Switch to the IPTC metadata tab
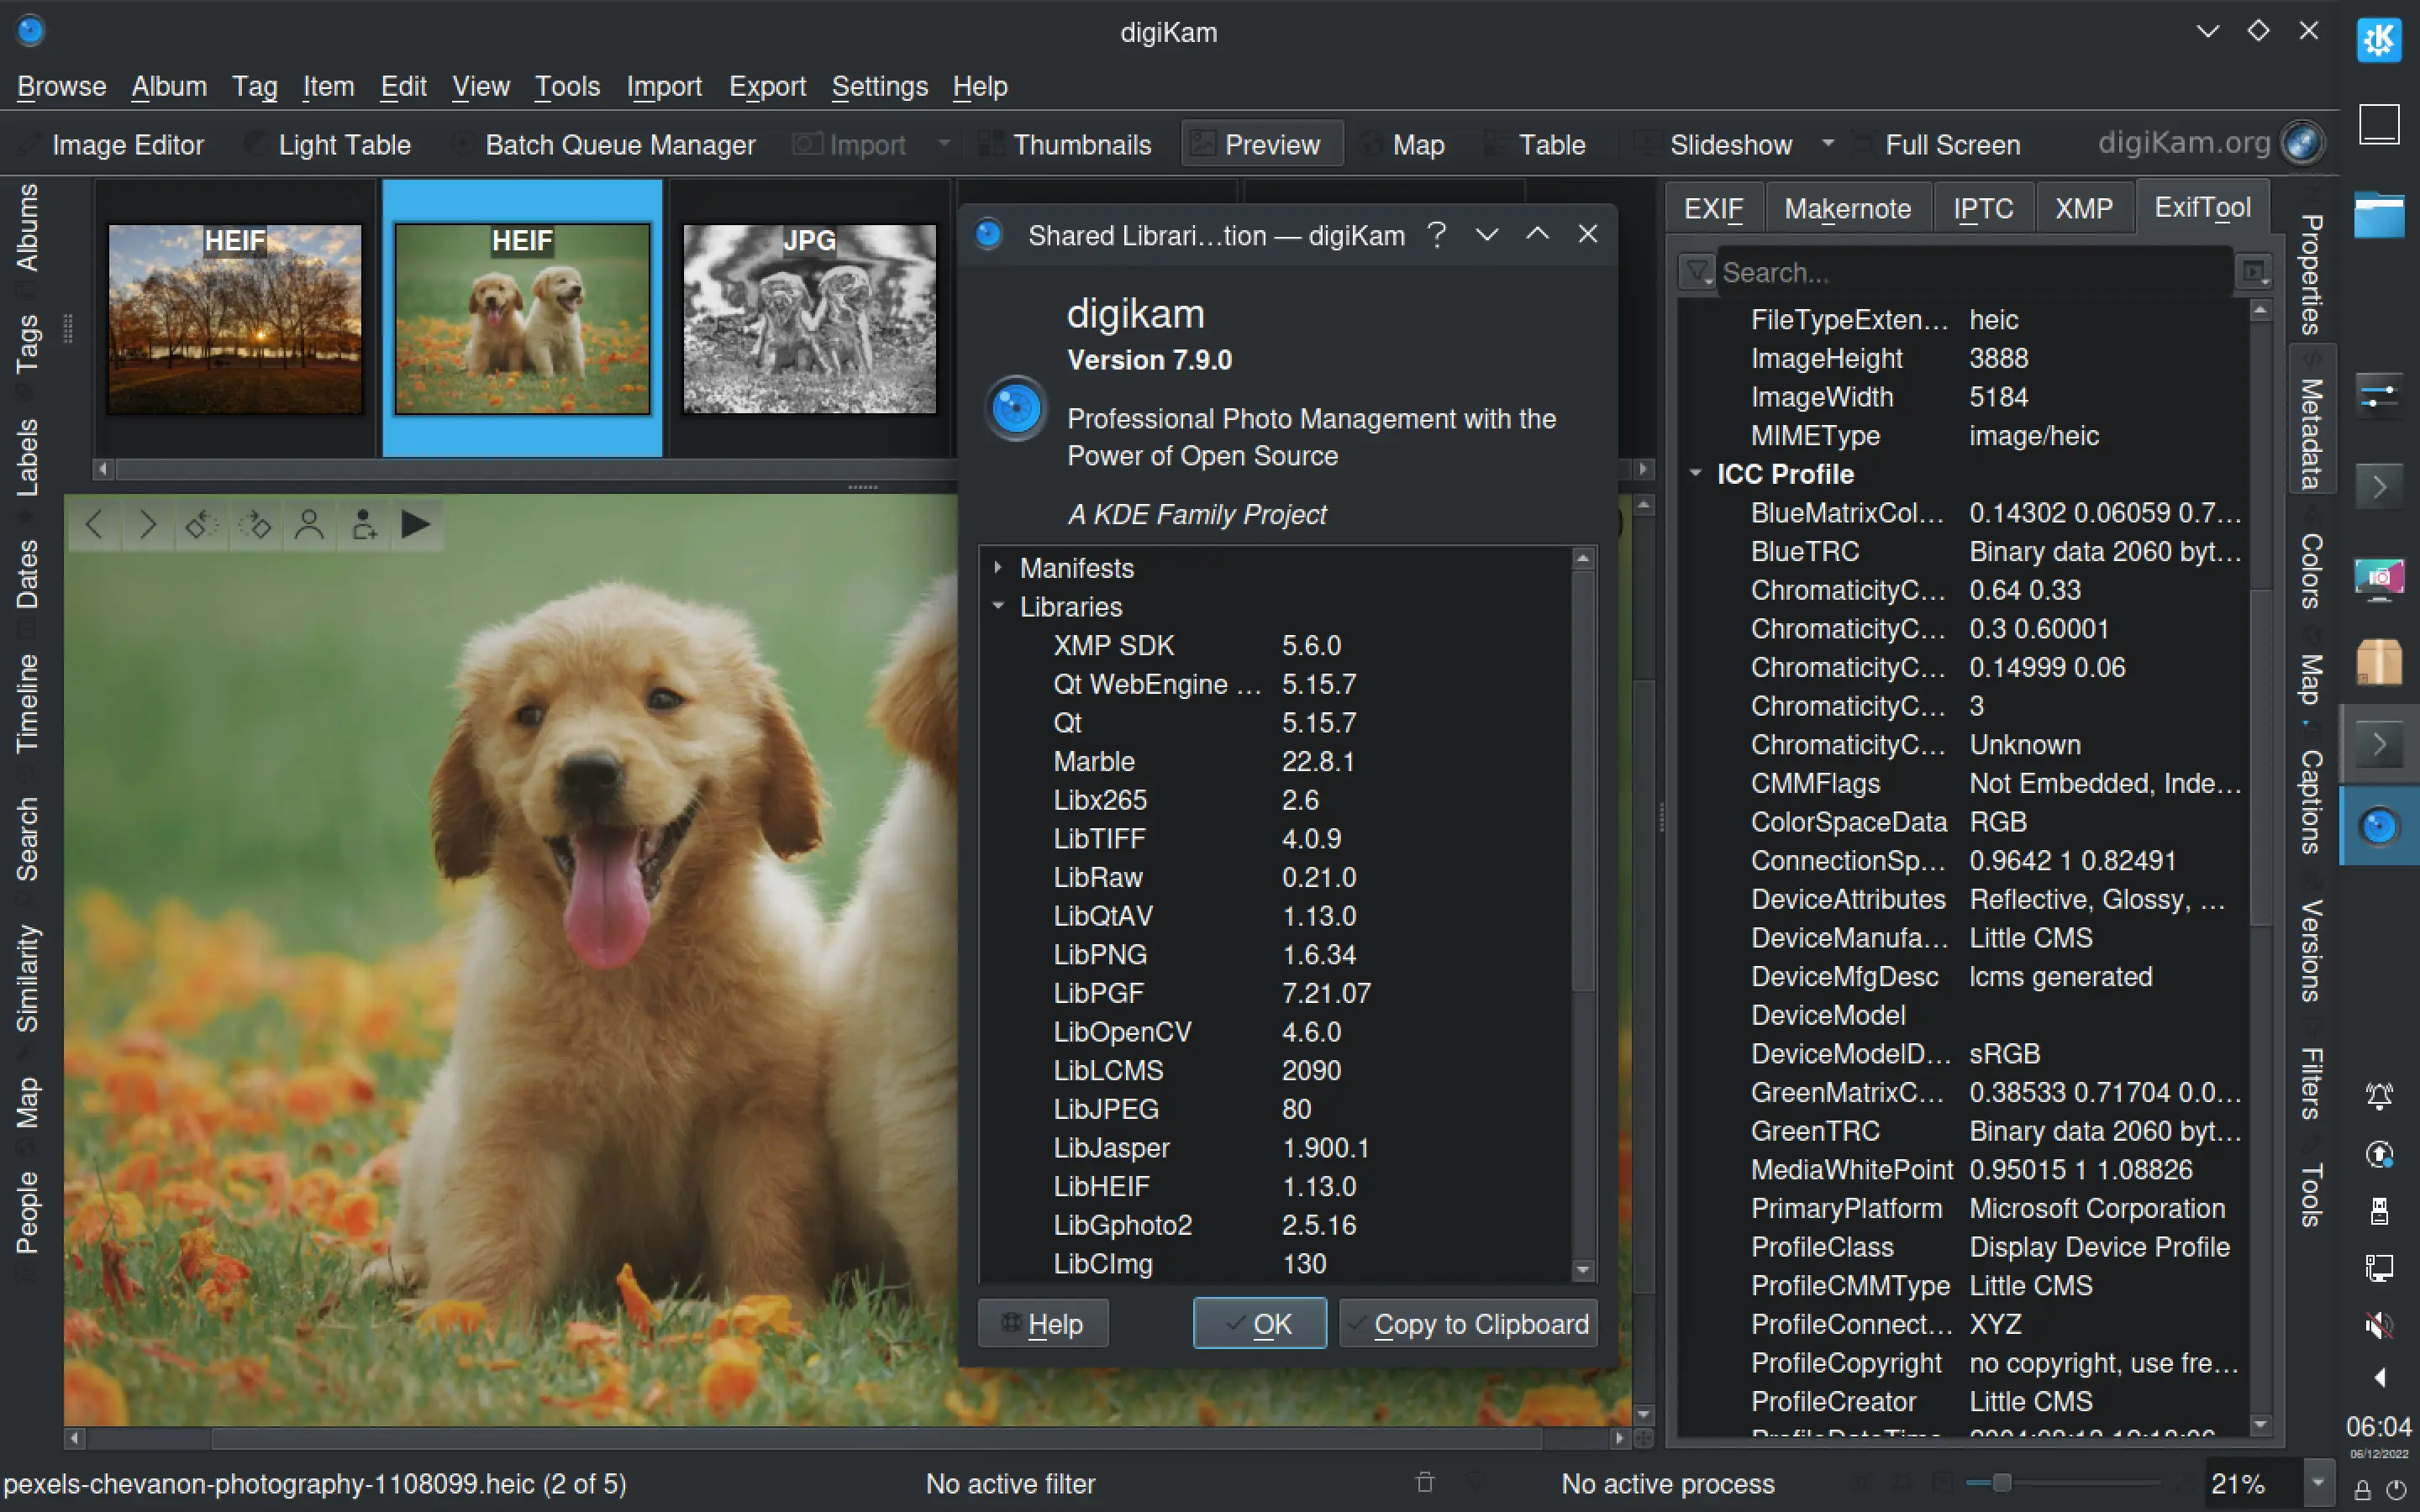 pyautogui.click(x=1983, y=207)
